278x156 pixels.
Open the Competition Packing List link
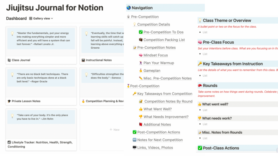(x=164, y=40)
